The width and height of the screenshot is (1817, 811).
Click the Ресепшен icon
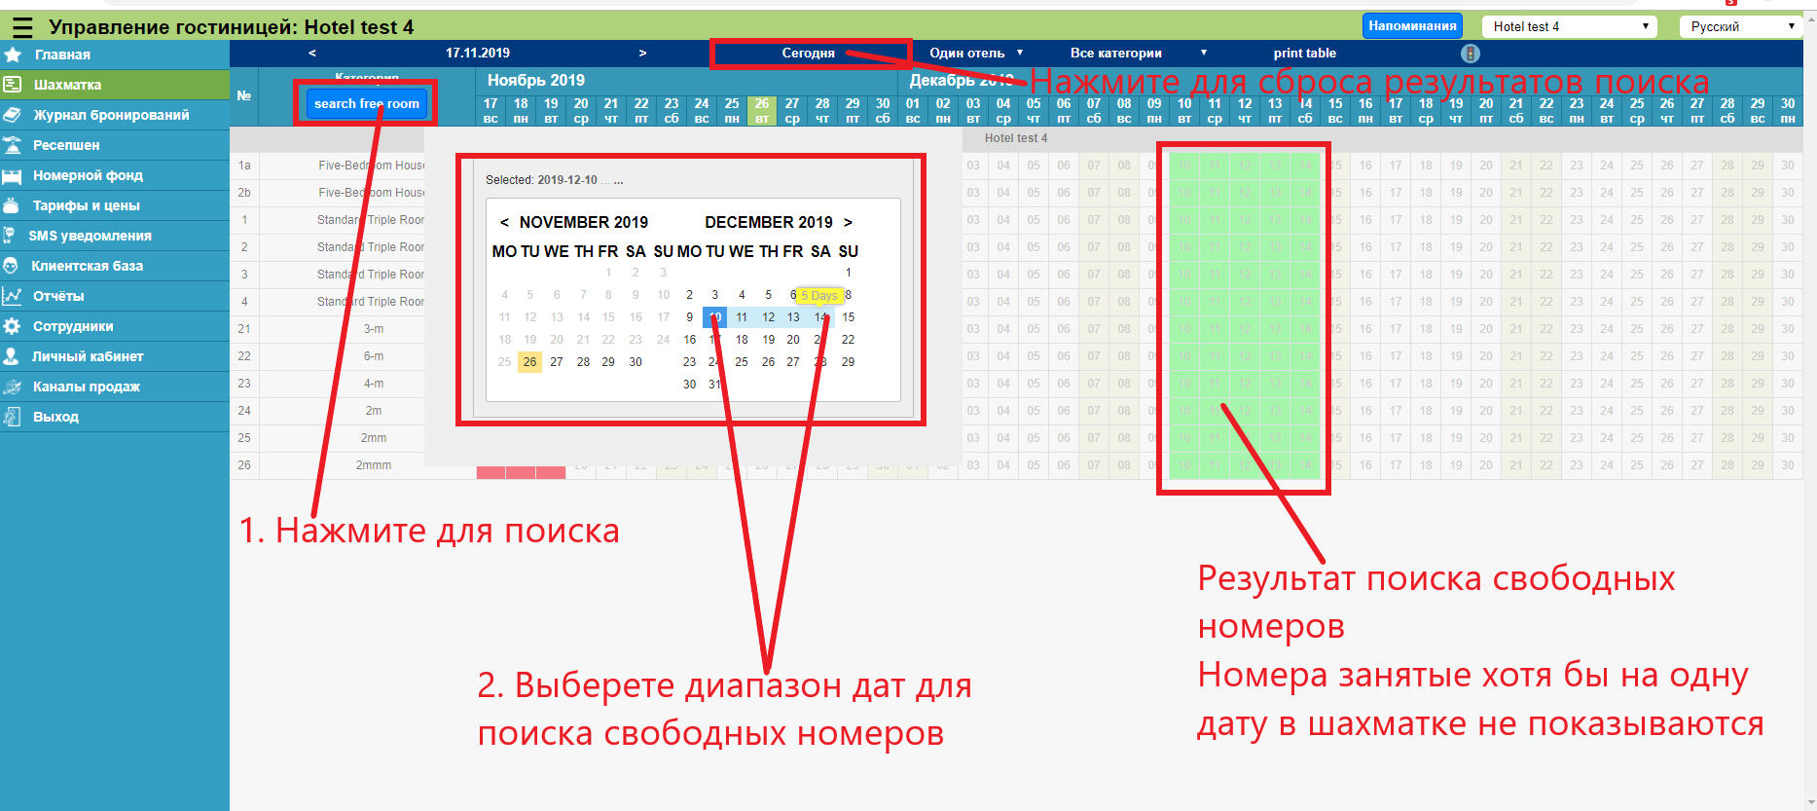[x=13, y=145]
